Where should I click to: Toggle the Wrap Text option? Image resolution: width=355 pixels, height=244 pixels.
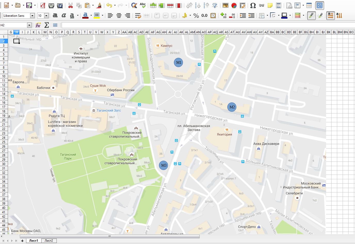click(138, 16)
